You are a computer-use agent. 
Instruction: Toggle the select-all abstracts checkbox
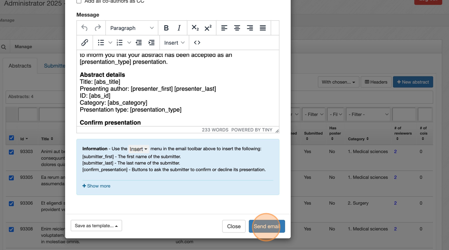click(12, 138)
